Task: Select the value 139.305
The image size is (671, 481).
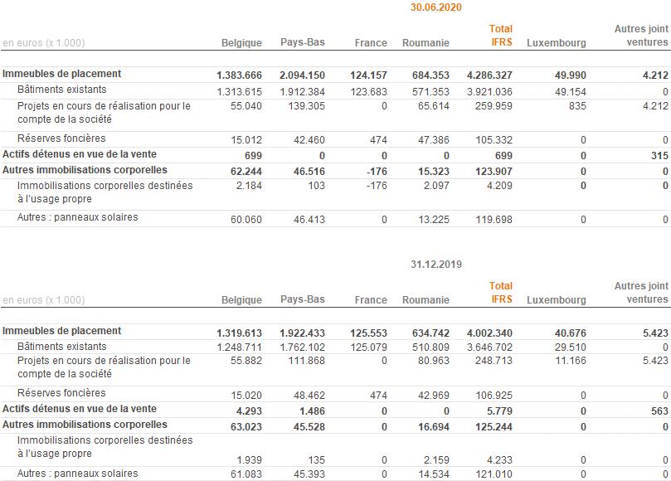Action: [x=306, y=106]
